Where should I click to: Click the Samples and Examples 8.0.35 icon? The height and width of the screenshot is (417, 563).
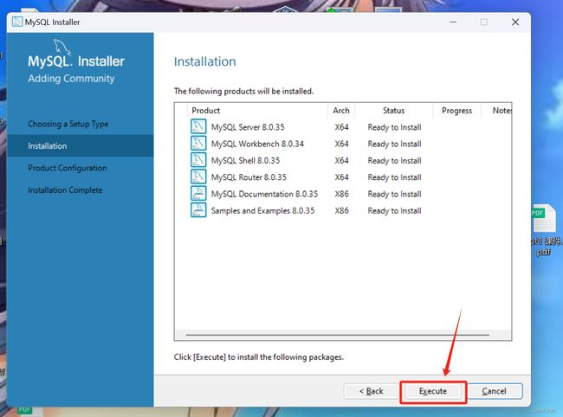[198, 210]
